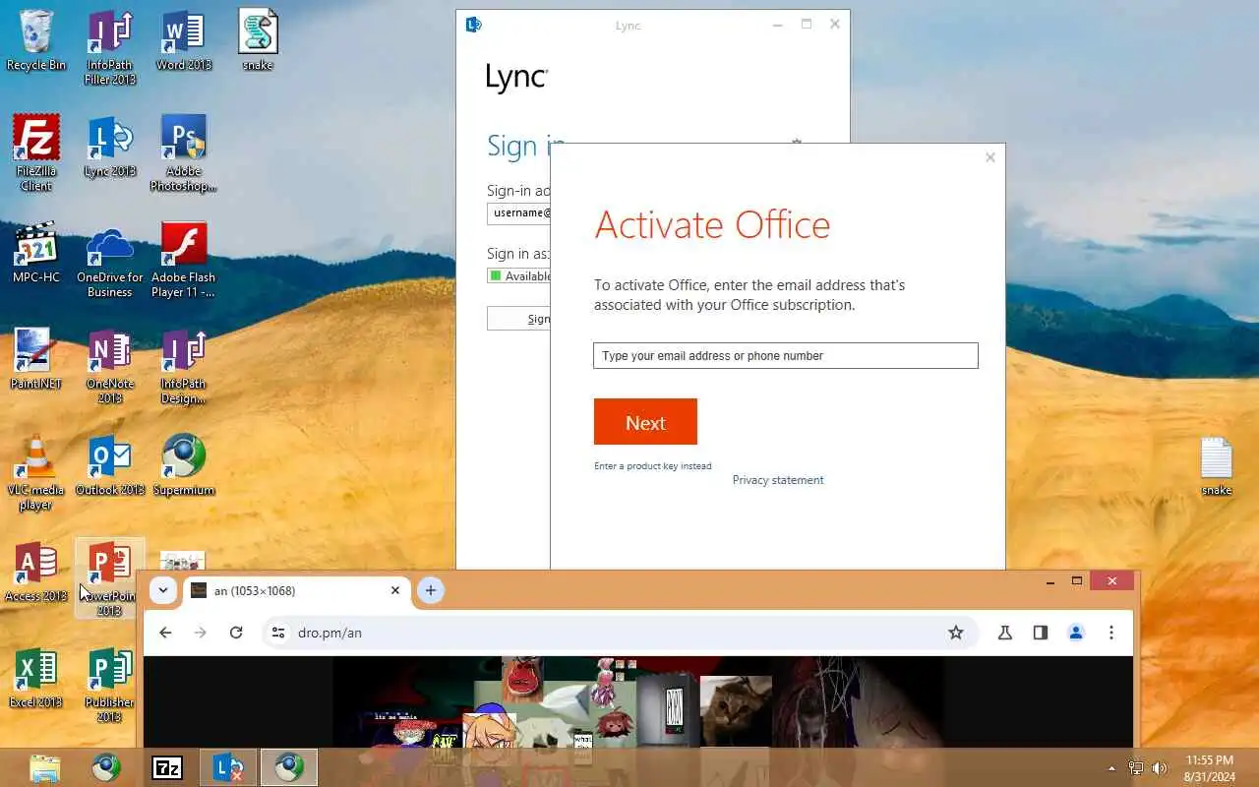Open Lync options gear icon
This screenshot has height=787, width=1259.
(x=797, y=144)
